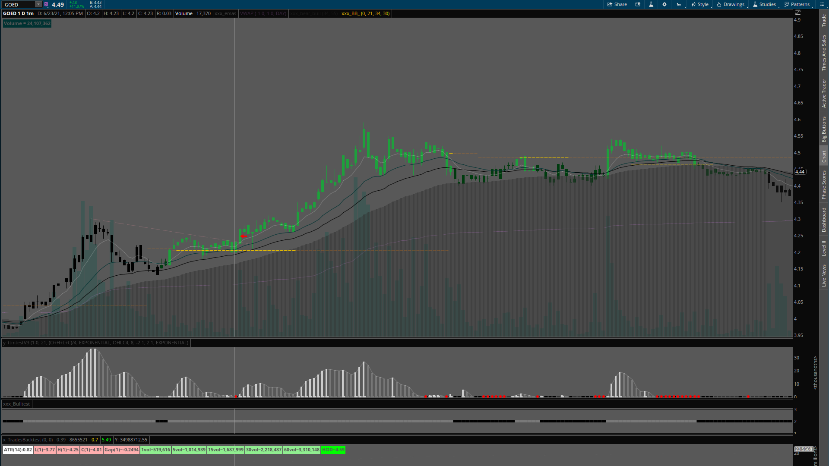Expand the GOED symbol dropdown arrow

38,4
